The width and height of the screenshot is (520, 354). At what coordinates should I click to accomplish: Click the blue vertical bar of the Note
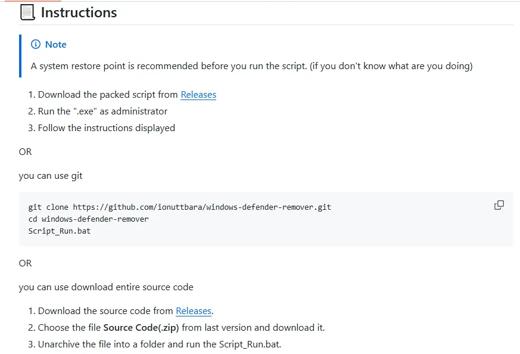tap(20, 56)
